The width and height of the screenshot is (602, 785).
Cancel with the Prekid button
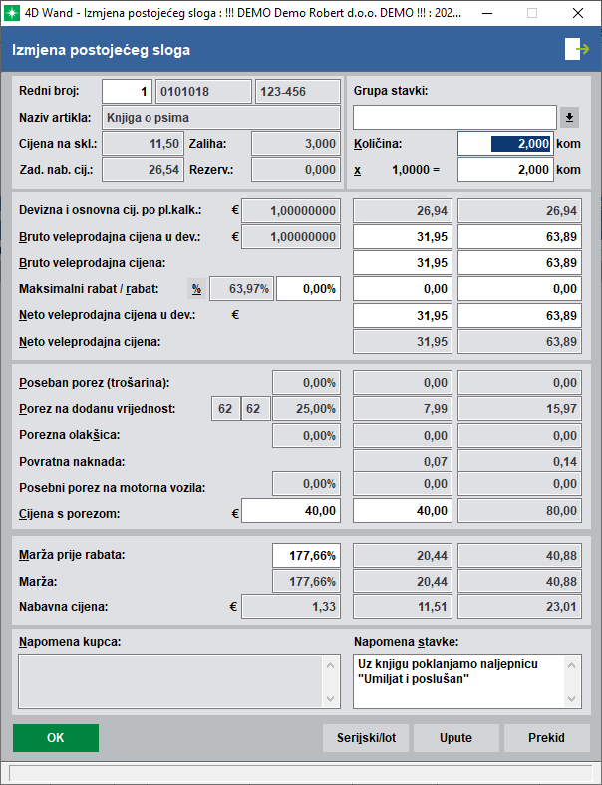coord(546,738)
